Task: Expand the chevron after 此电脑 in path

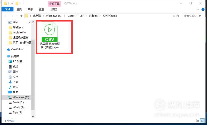Action: pos(43,16)
